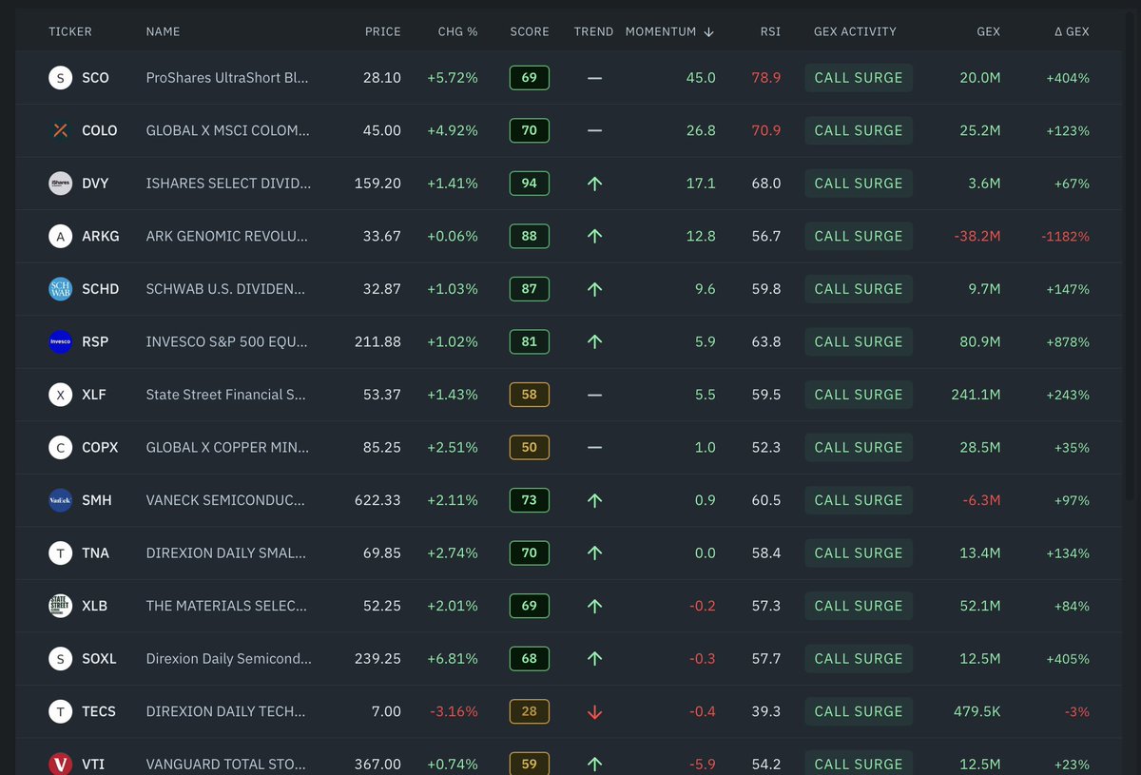Screen dimensions: 1141x775
Task: Click the XLF letter X logo icon
Action: tap(61, 395)
